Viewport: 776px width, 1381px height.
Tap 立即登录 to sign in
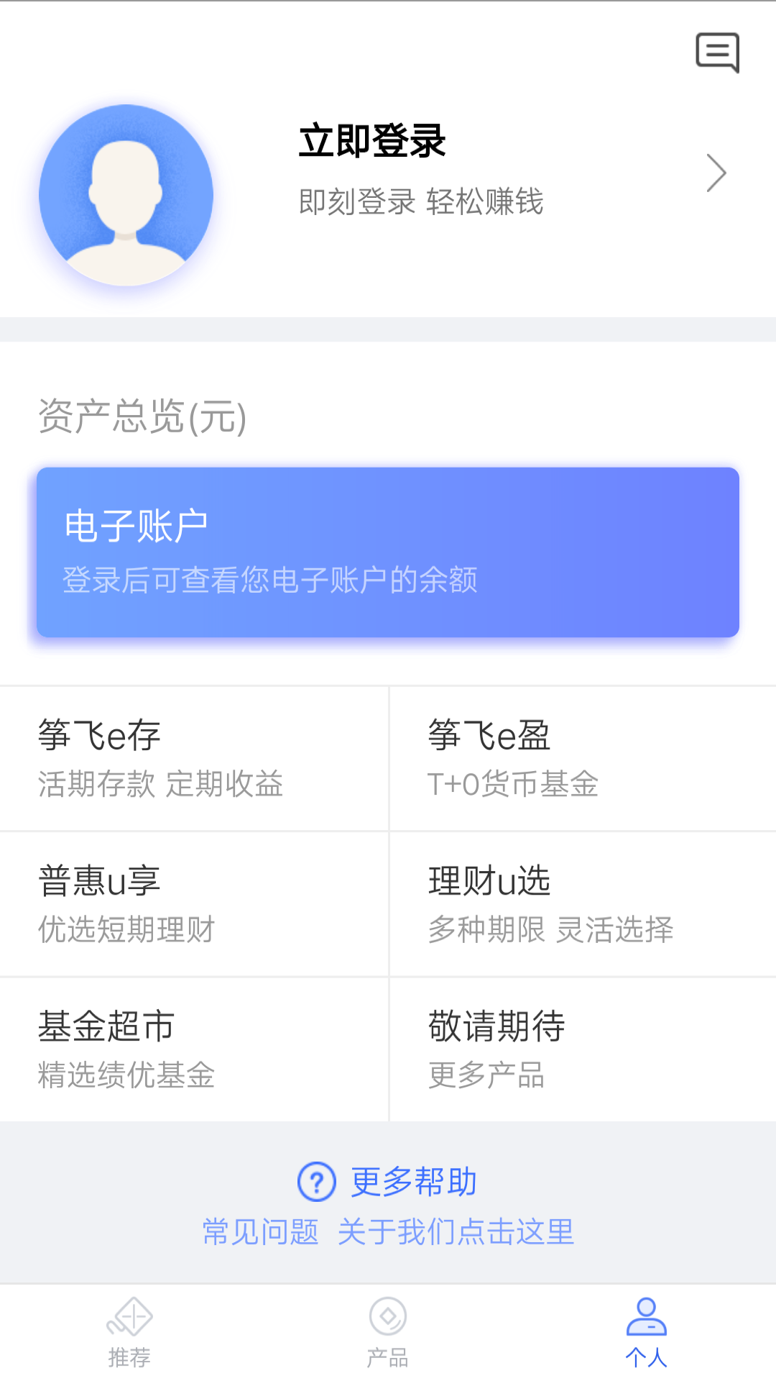pos(372,141)
